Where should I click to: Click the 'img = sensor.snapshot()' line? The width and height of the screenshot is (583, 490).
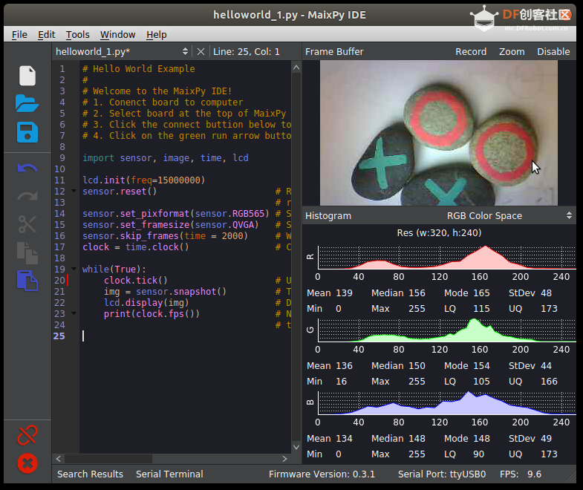point(165,292)
